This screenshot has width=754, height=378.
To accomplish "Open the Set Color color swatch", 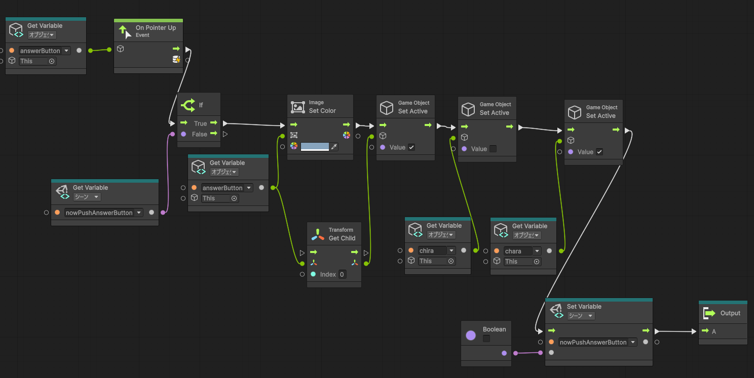I will (315, 147).
